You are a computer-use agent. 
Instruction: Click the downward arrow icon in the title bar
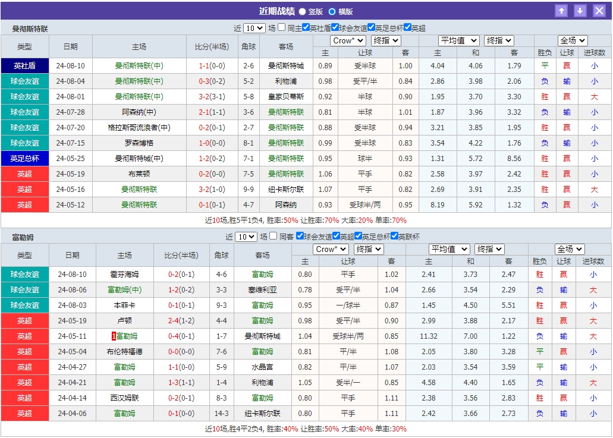pos(580,11)
